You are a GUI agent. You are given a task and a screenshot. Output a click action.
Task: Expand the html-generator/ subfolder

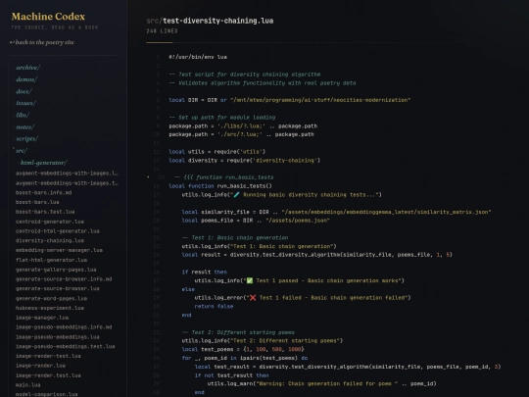tap(43, 163)
